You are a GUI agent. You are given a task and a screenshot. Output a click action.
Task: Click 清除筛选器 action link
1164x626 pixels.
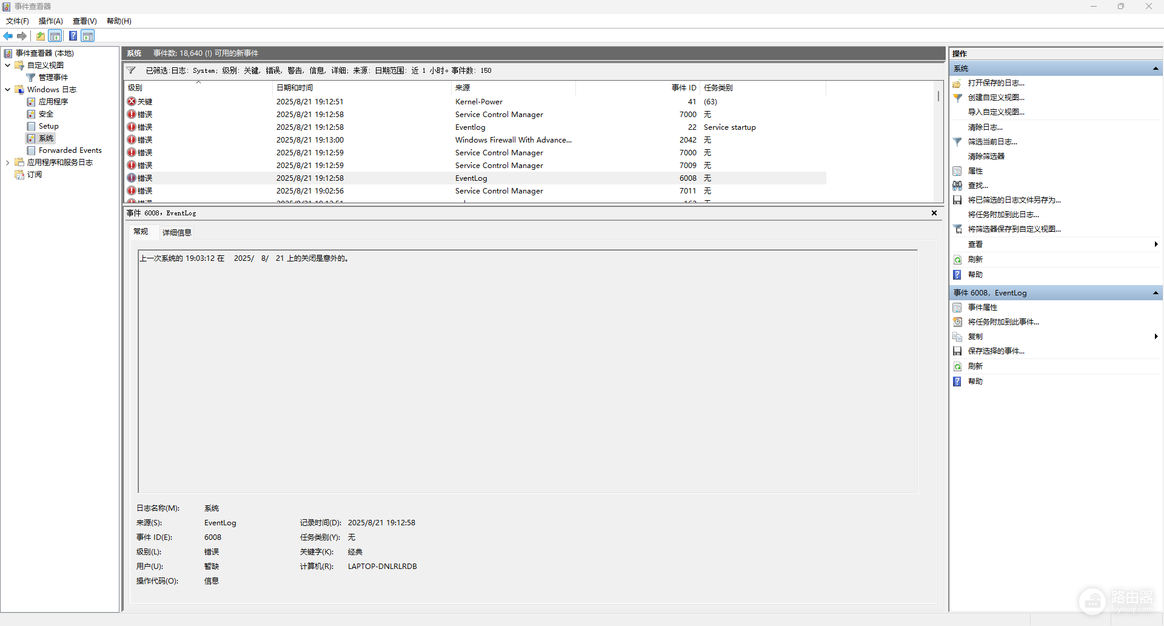coord(986,156)
